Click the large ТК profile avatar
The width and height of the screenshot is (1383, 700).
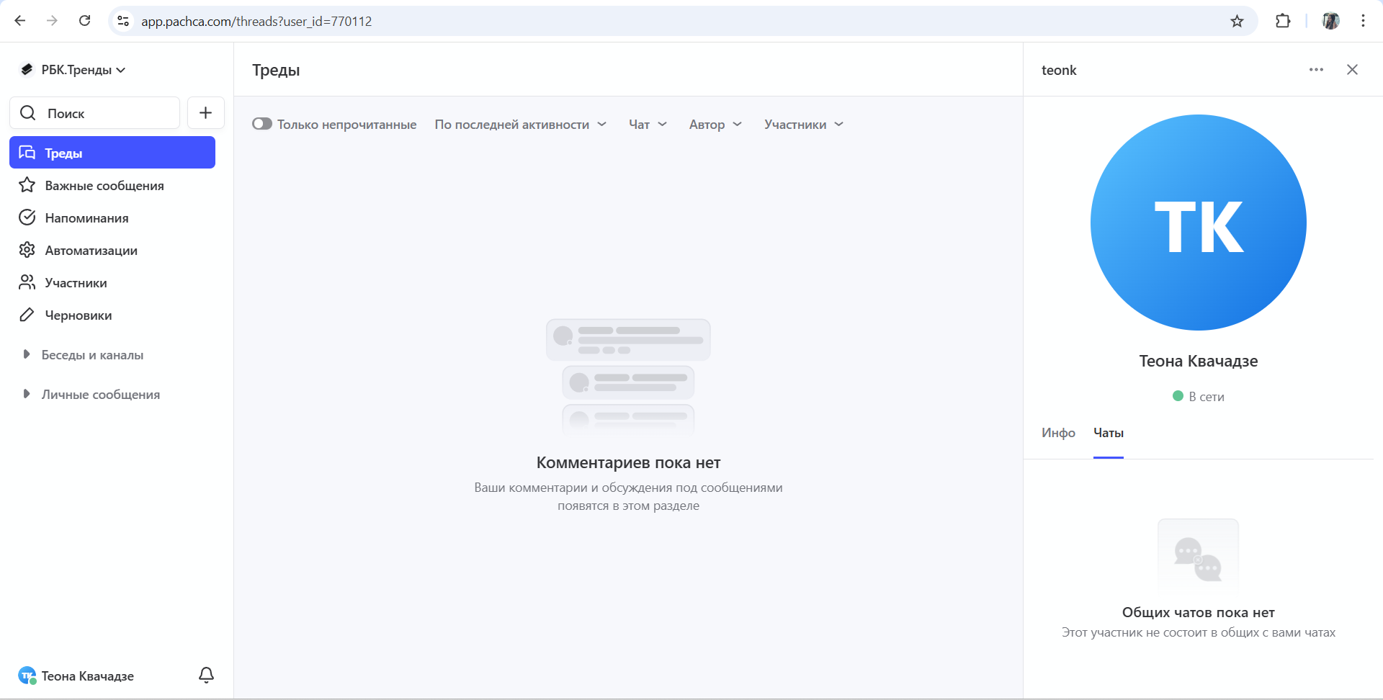(1199, 223)
